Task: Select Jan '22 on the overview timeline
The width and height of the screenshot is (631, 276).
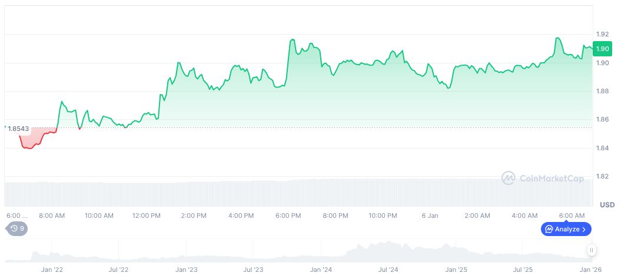Action: 52,270
